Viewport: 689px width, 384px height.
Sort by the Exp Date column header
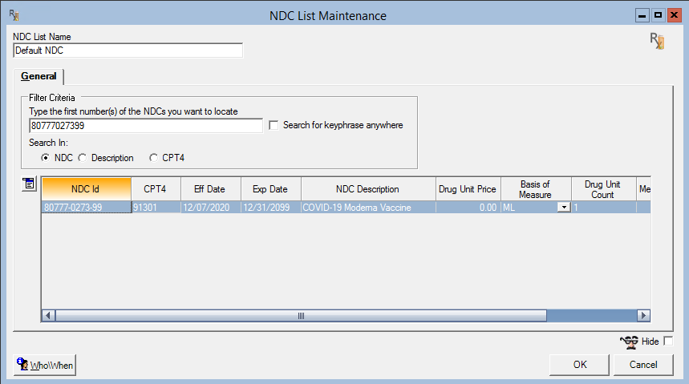(270, 189)
